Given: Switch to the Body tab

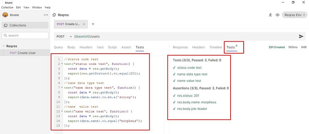Looking at the screenshot, I should (x=71, y=47).
